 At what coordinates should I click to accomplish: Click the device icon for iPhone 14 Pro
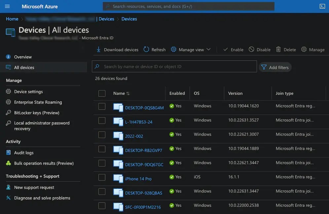pyautogui.click(x=118, y=179)
